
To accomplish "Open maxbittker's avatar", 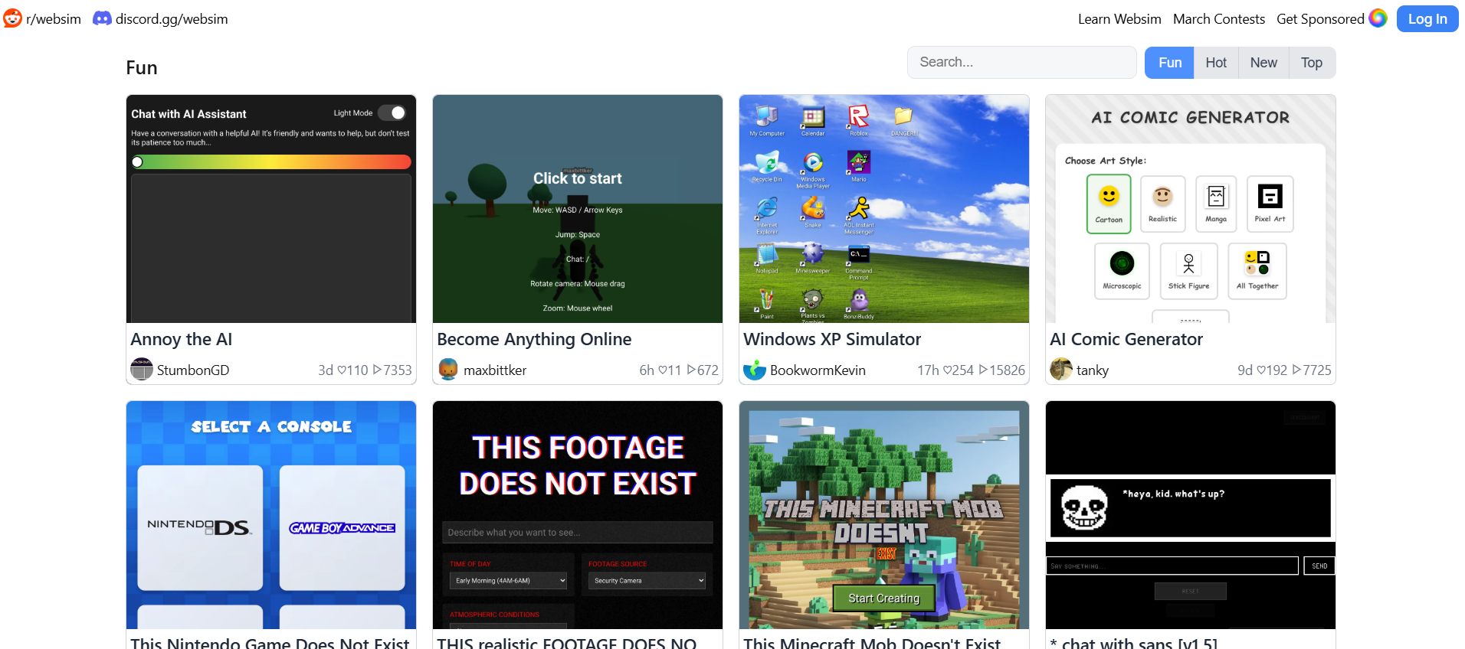I will click(x=448, y=370).
